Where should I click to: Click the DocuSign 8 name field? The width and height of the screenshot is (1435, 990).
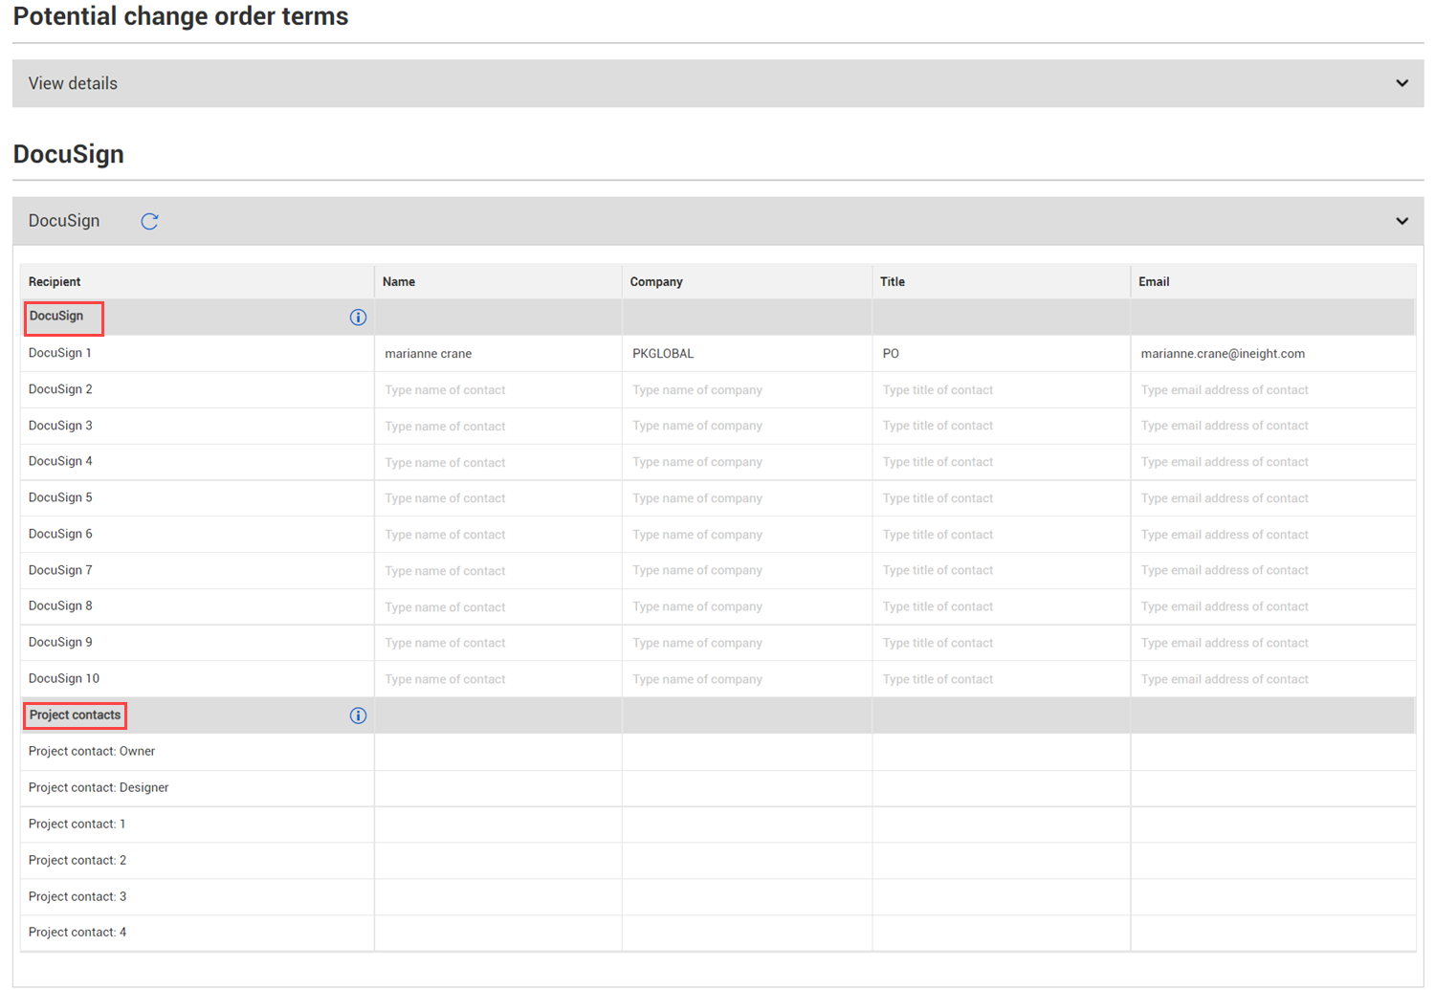point(498,607)
